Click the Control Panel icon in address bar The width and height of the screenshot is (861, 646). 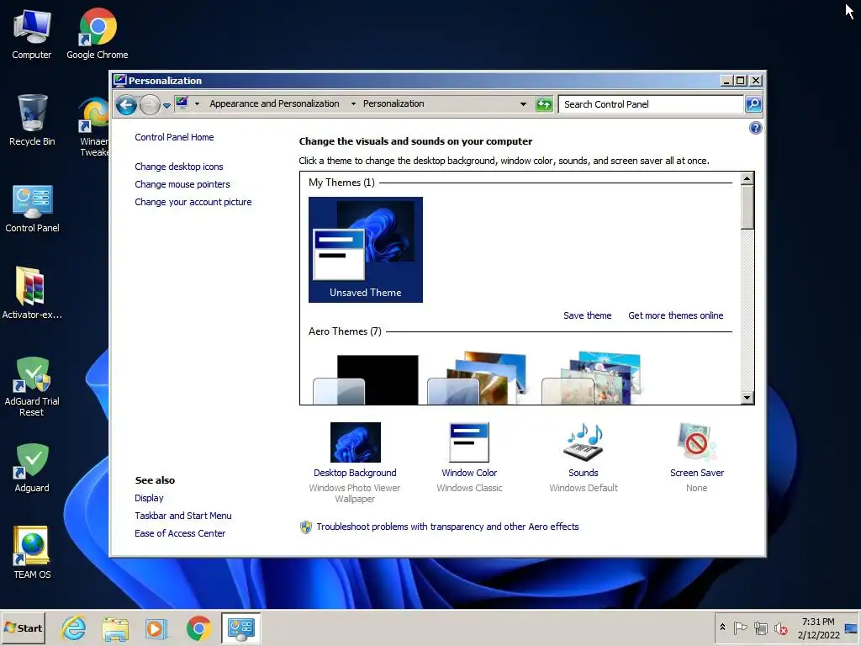(182, 103)
